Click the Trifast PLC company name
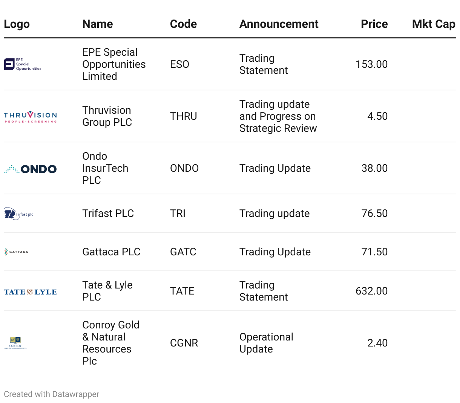The image size is (460, 403). click(108, 214)
